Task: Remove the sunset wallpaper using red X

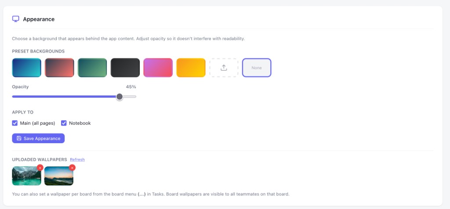Action: coord(73,168)
